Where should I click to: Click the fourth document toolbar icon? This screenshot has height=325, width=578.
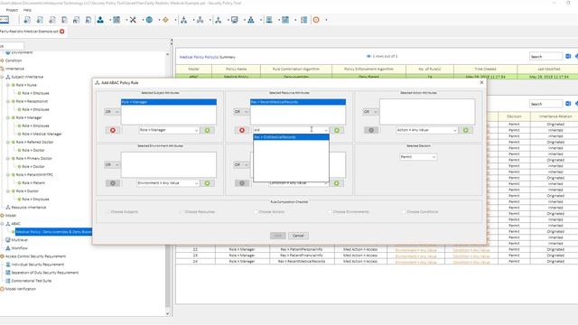tap(64, 20)
